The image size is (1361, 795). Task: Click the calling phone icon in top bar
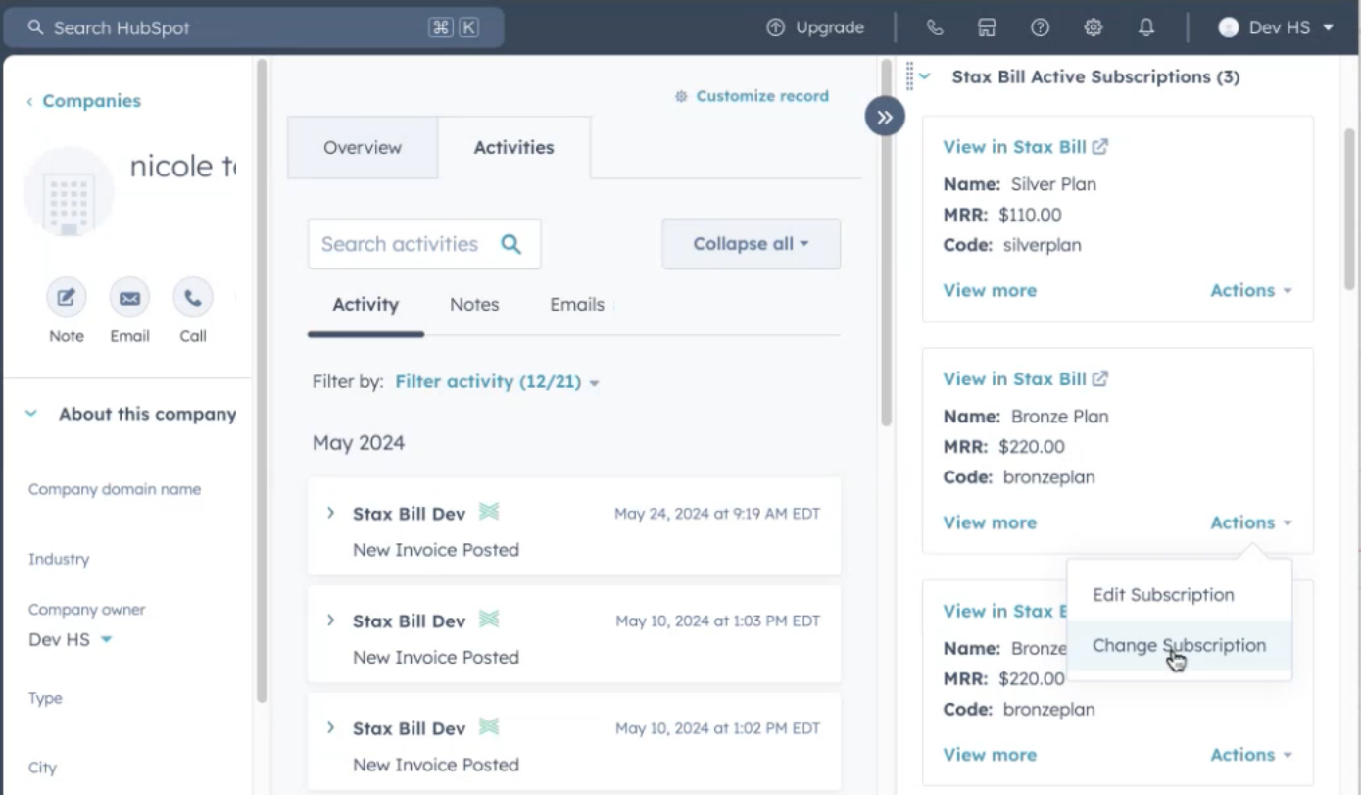tap(935, 27)
